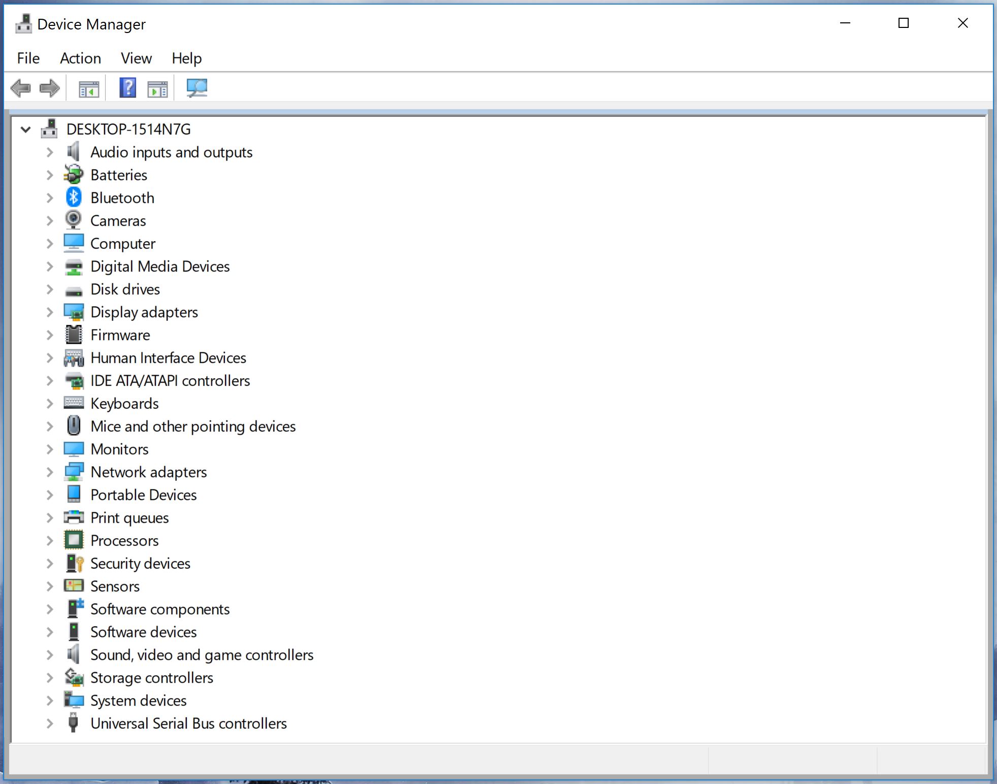Expand the Batteries category
The height and width of the screenshot is (784, 997).
pyautogui.click(x=50, y=175)
